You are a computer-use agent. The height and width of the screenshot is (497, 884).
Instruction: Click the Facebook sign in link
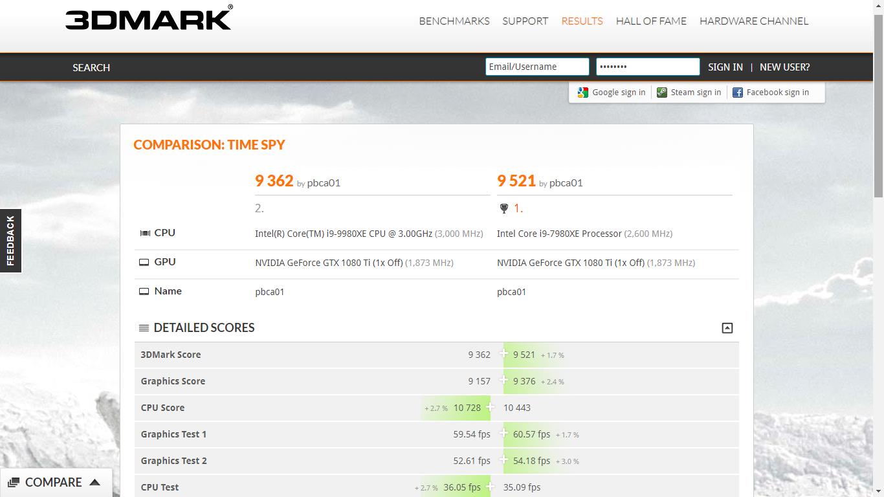pyautogui.click(x=778, y=93)
